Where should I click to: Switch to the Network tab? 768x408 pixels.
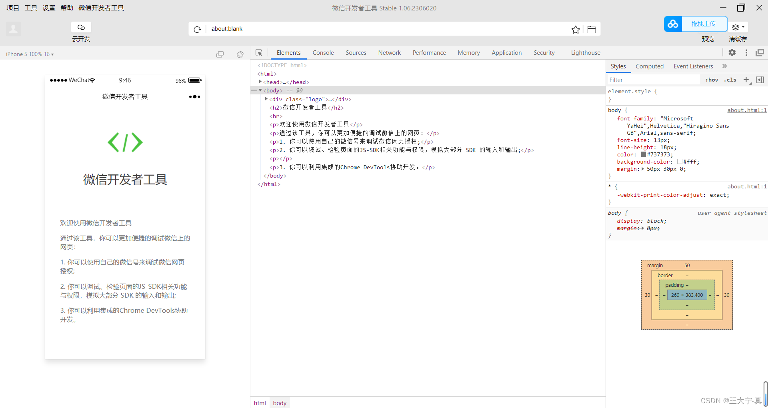click(390, 53)
